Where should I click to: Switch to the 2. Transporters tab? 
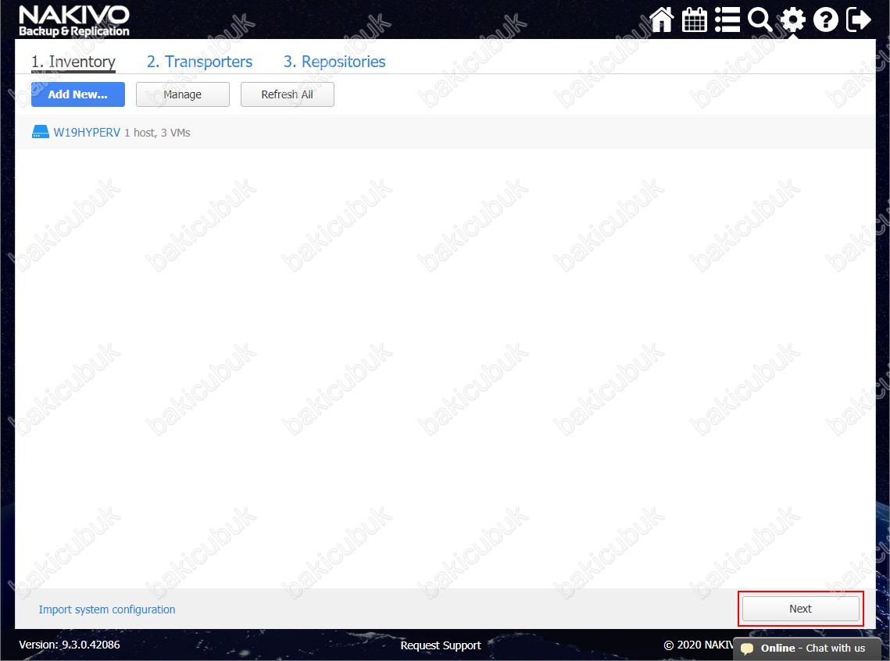[199, 61]
